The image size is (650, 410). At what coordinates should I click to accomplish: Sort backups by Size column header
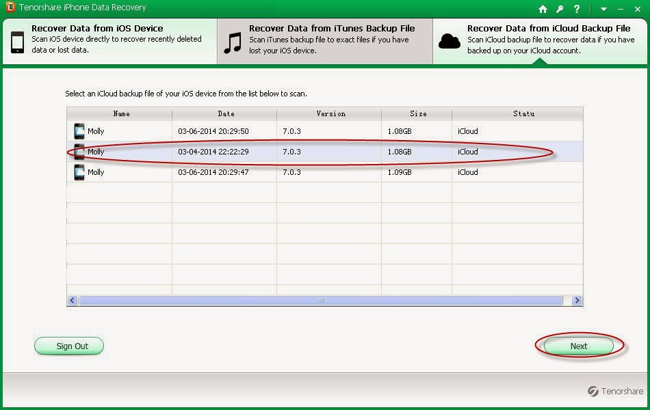click(x=417, y=113)
